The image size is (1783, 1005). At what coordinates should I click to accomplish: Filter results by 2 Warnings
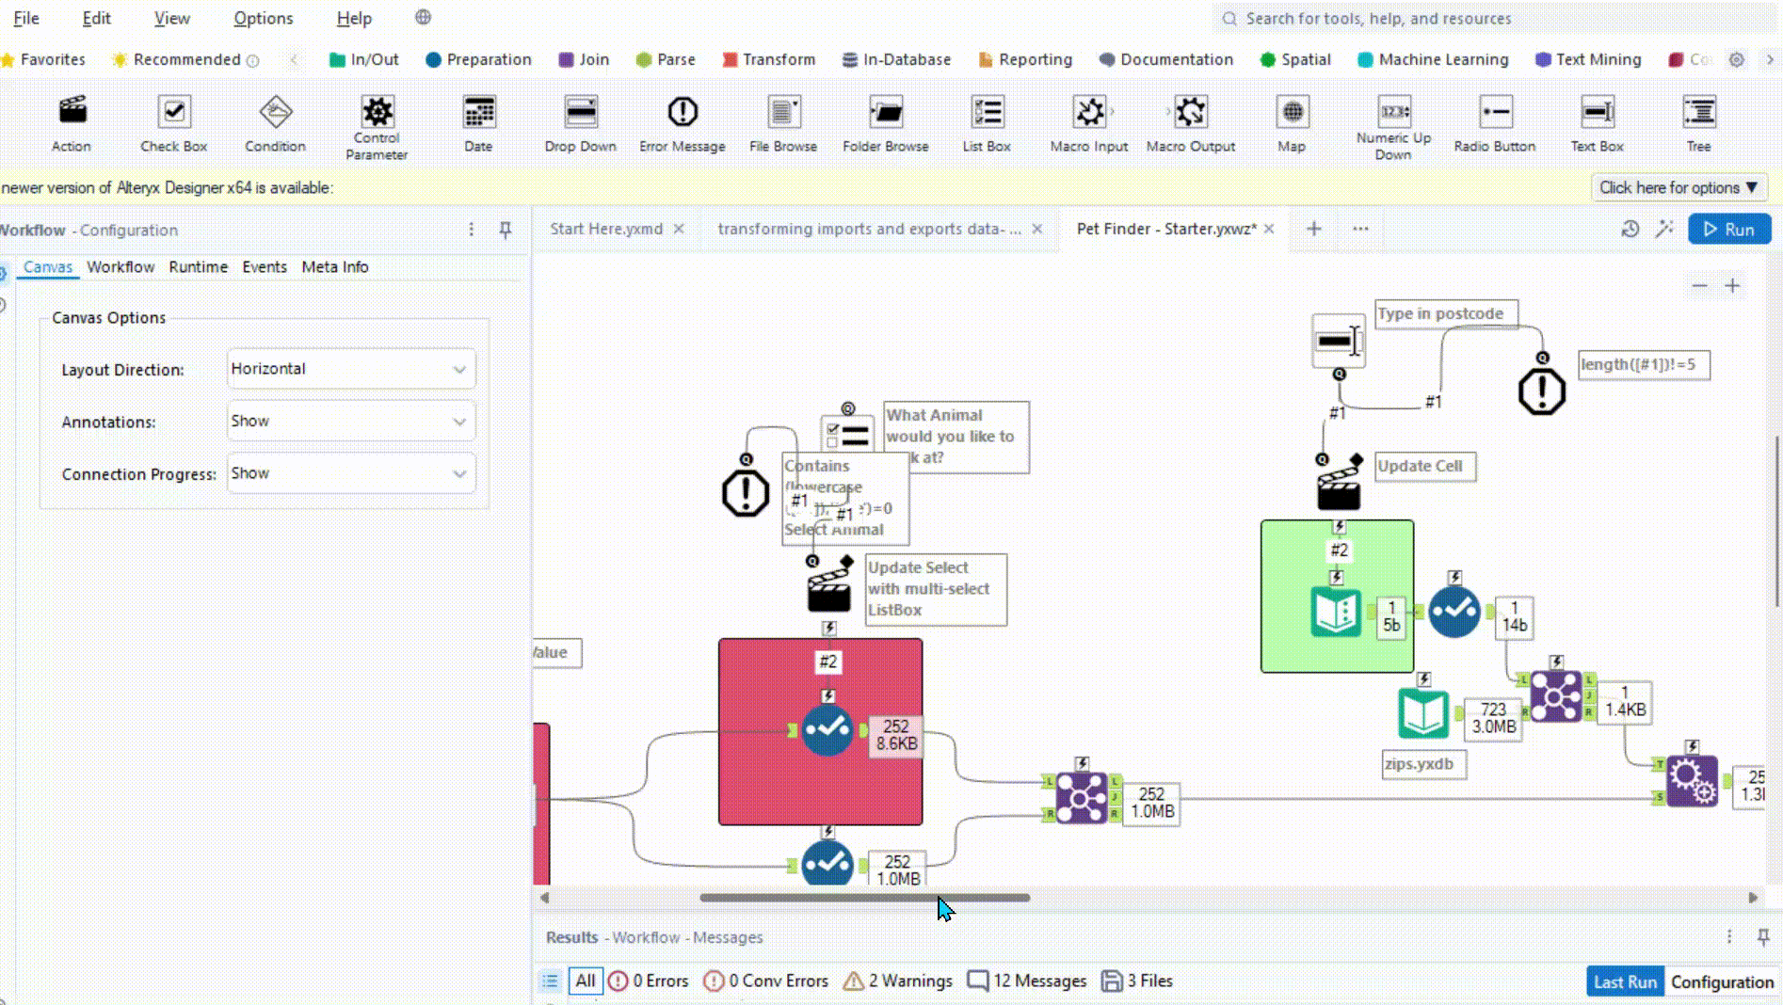point(898,981)
